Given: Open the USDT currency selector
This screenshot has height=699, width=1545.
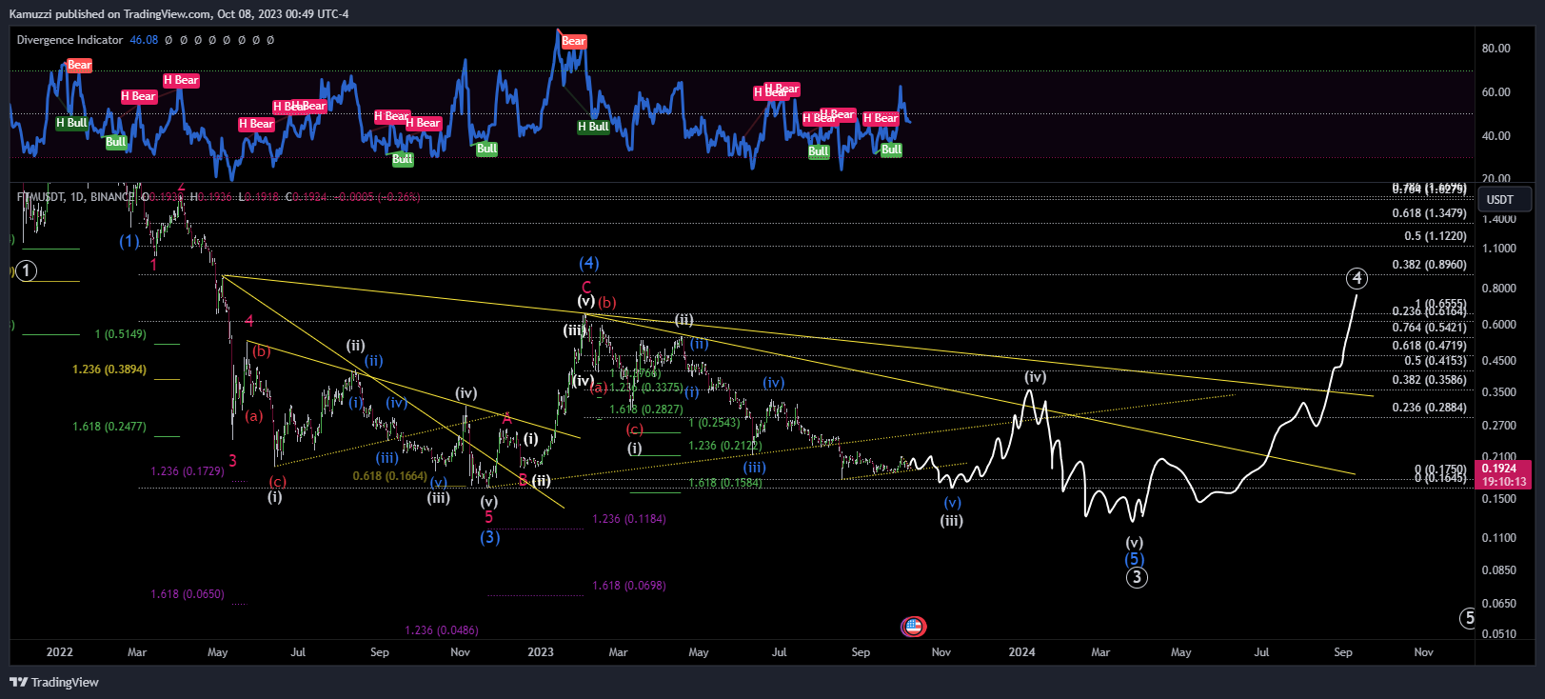Looking at the screenshot, I should (1504, 199).
